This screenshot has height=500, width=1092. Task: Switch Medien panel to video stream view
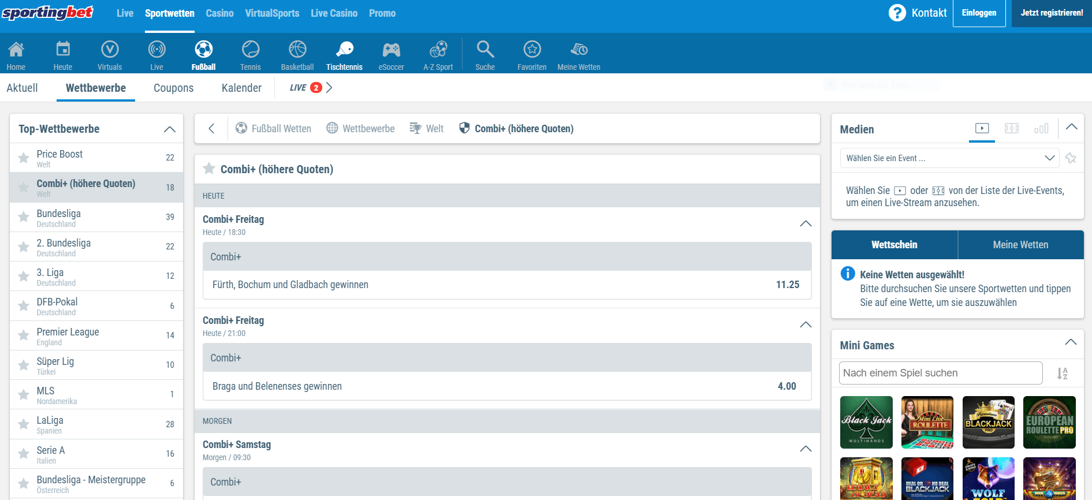[982, 128]
